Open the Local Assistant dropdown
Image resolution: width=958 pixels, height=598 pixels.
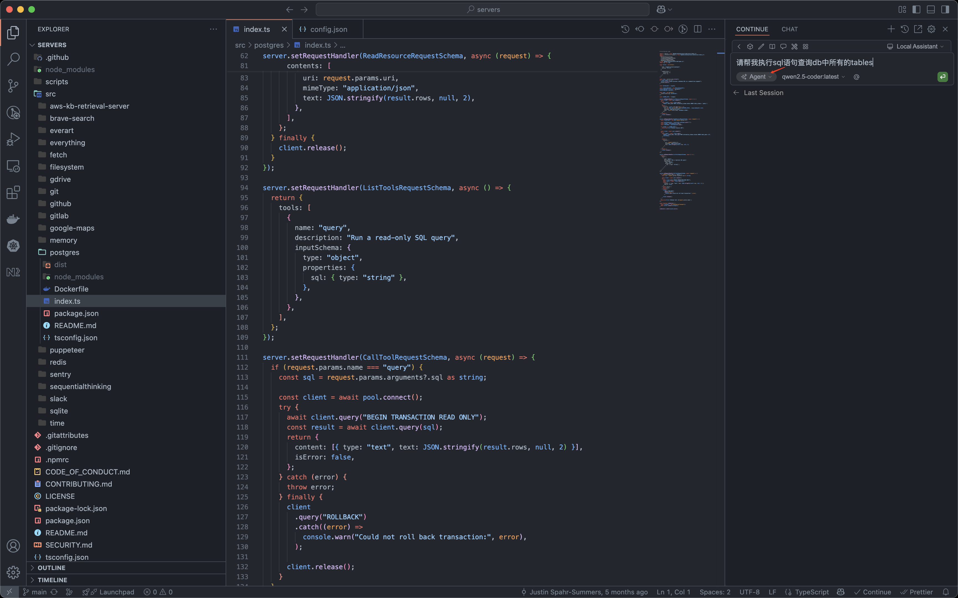[915, 46]
